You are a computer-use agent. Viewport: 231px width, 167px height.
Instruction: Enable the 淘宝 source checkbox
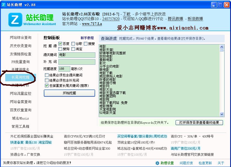(x=73, y=49)
